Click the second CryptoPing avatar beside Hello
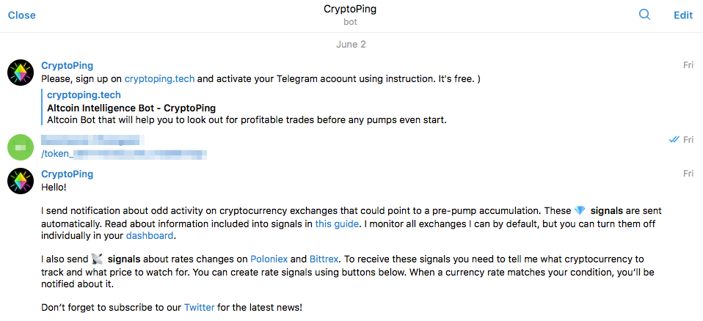This screenshot has height=321, width=703. point(21,181)
